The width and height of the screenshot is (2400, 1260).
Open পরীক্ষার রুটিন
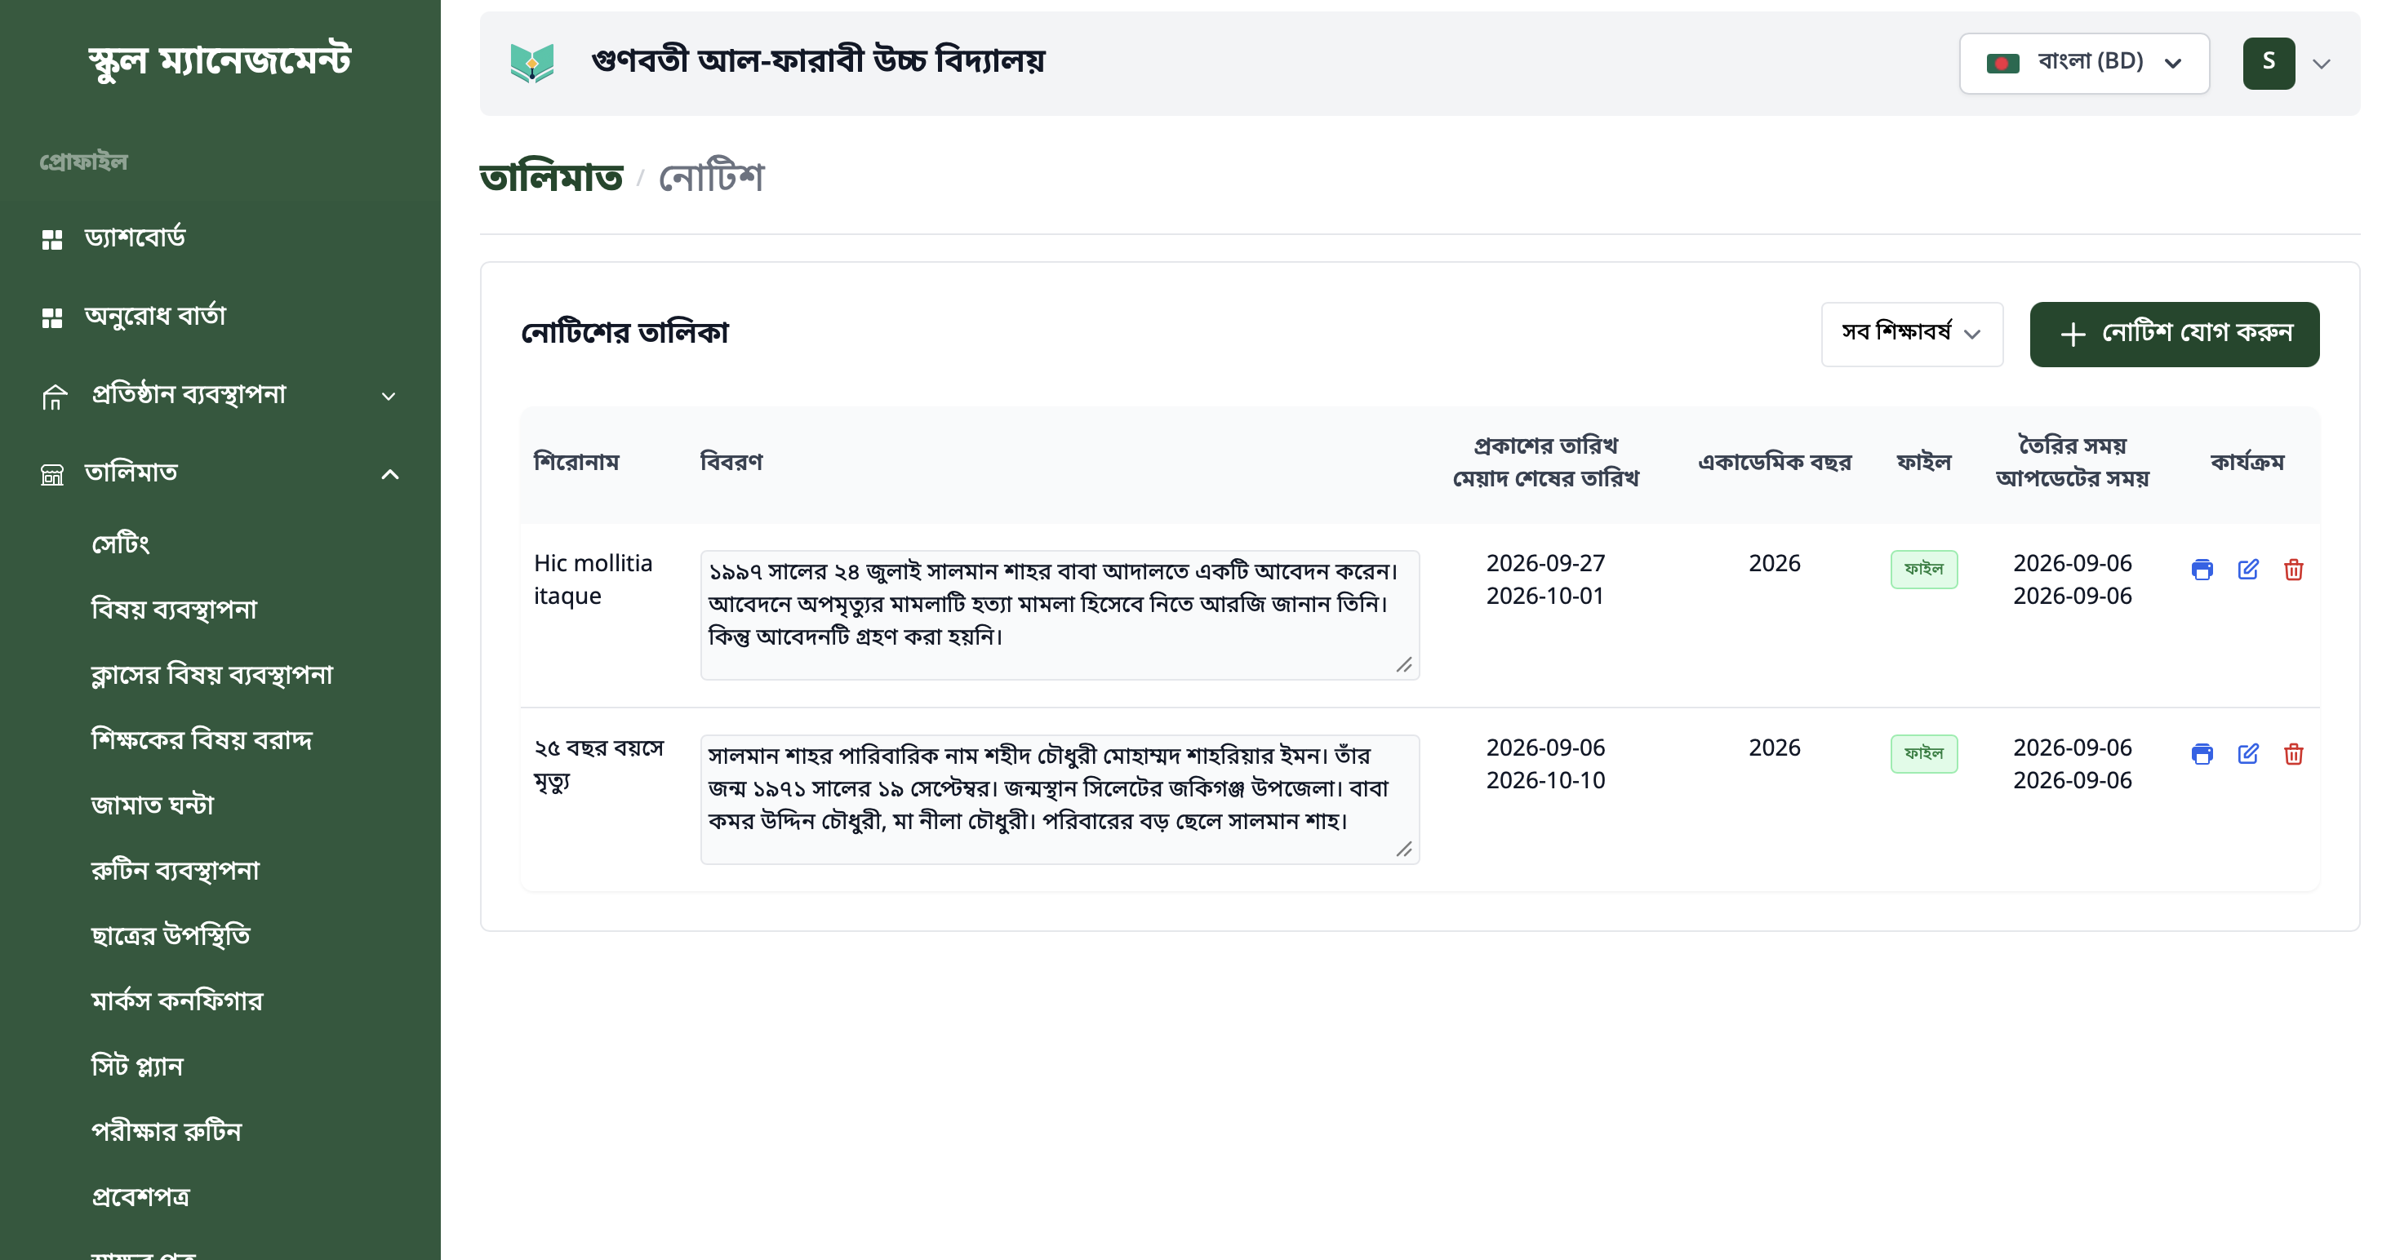pos(167,1130)
